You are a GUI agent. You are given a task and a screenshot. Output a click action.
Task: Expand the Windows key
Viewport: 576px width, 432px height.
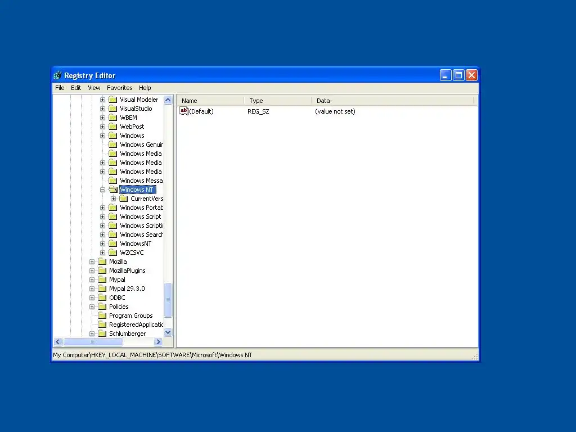[x=103, y=136]
